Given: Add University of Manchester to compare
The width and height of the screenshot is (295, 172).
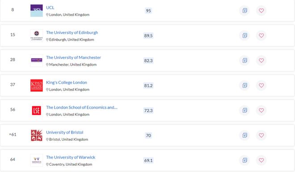Looking at the screenshot, I should 244,60.
